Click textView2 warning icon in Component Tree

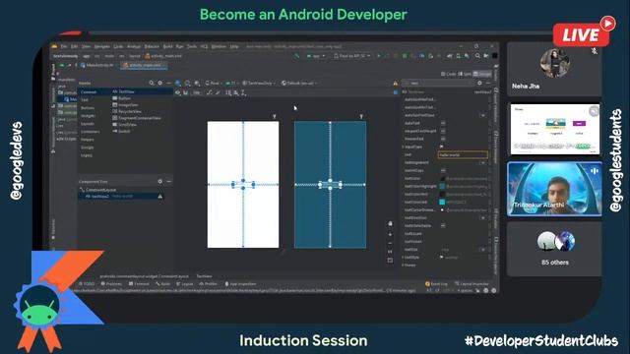(159, 197)
